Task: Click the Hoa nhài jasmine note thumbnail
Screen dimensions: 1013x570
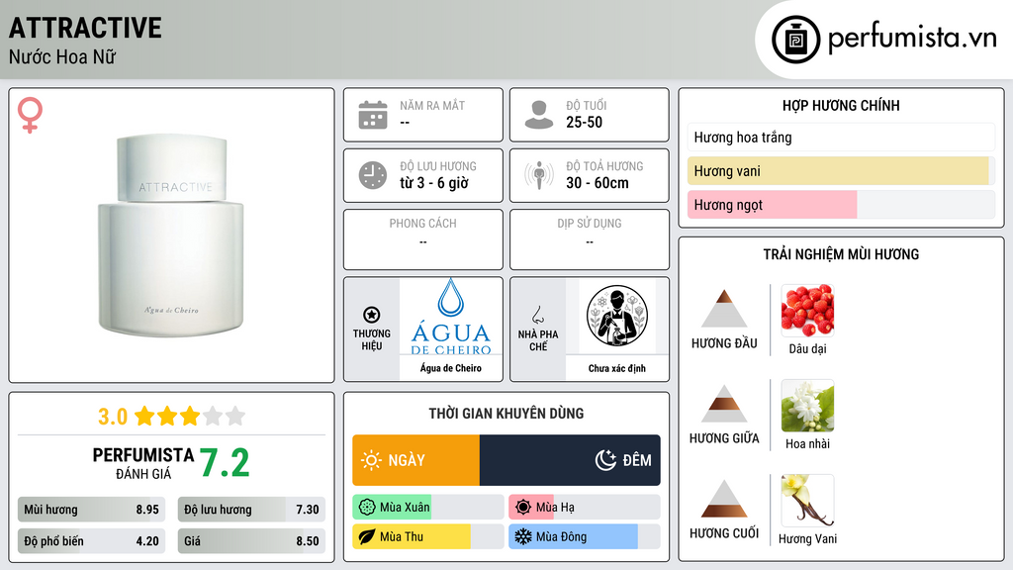Action: coord(807,406)
